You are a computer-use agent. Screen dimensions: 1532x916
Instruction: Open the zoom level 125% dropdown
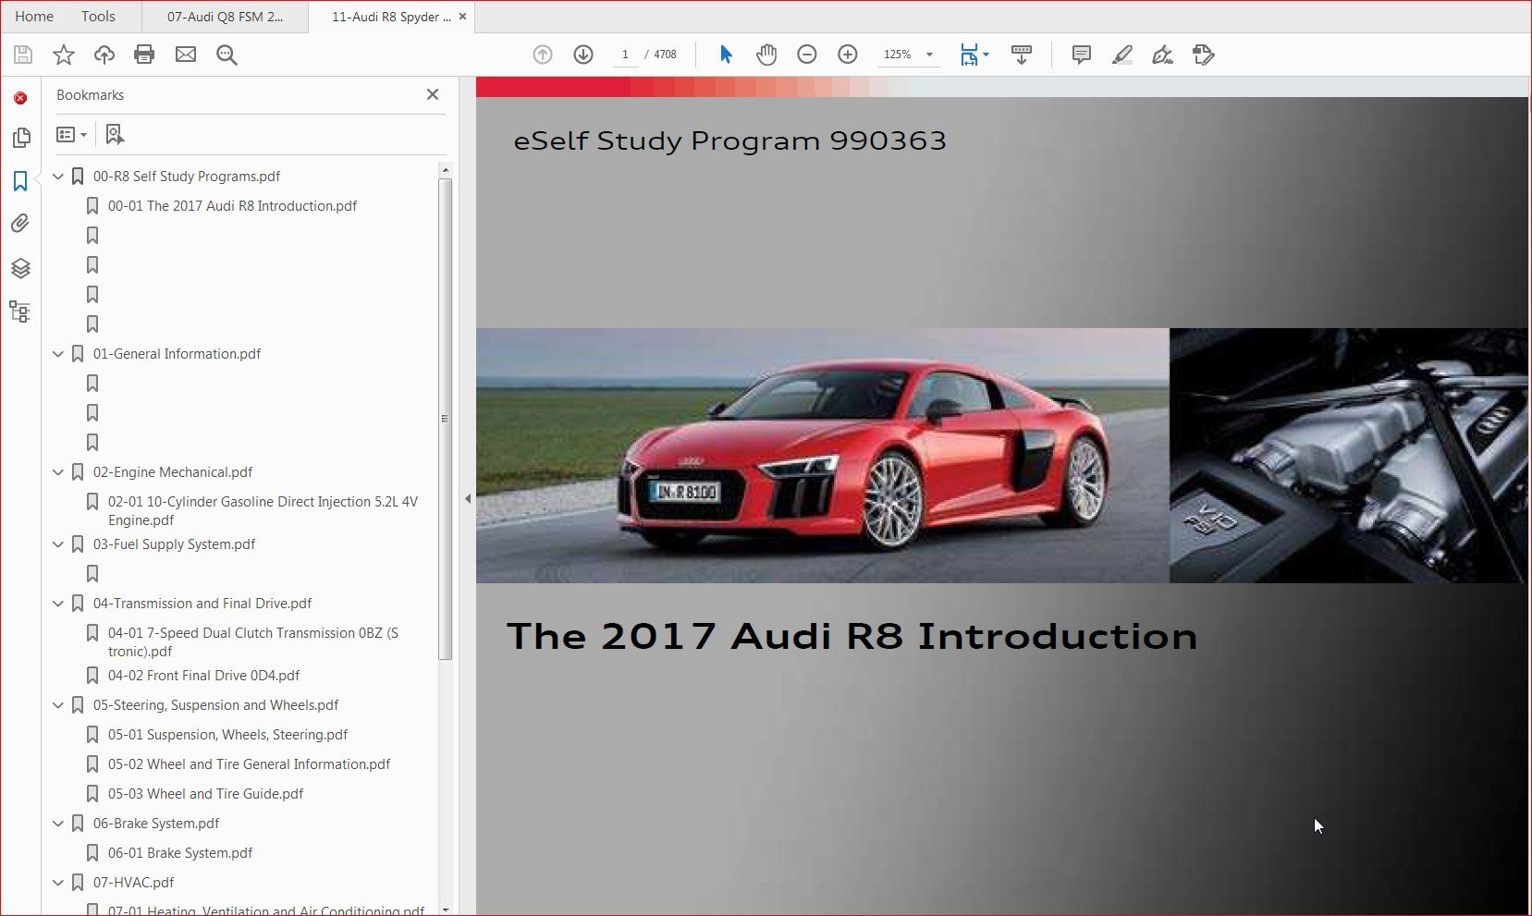(x=930, y=55)
